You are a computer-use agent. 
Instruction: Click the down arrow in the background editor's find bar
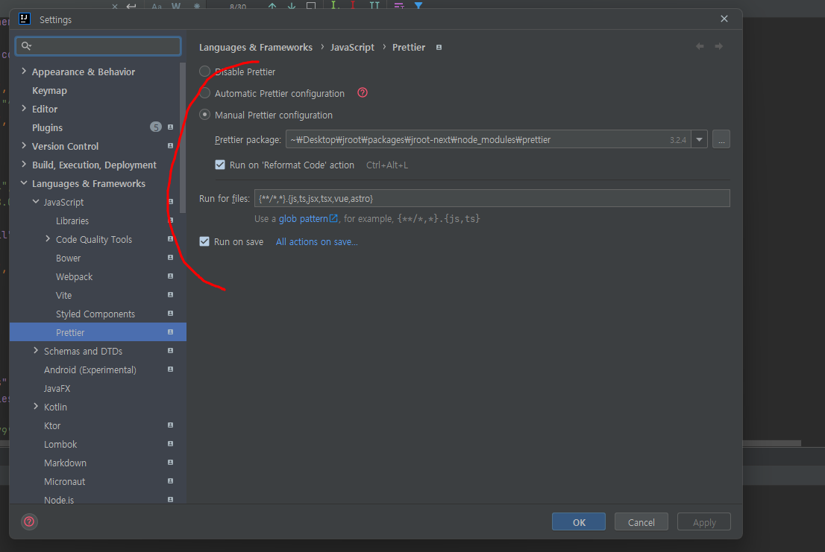292,6
